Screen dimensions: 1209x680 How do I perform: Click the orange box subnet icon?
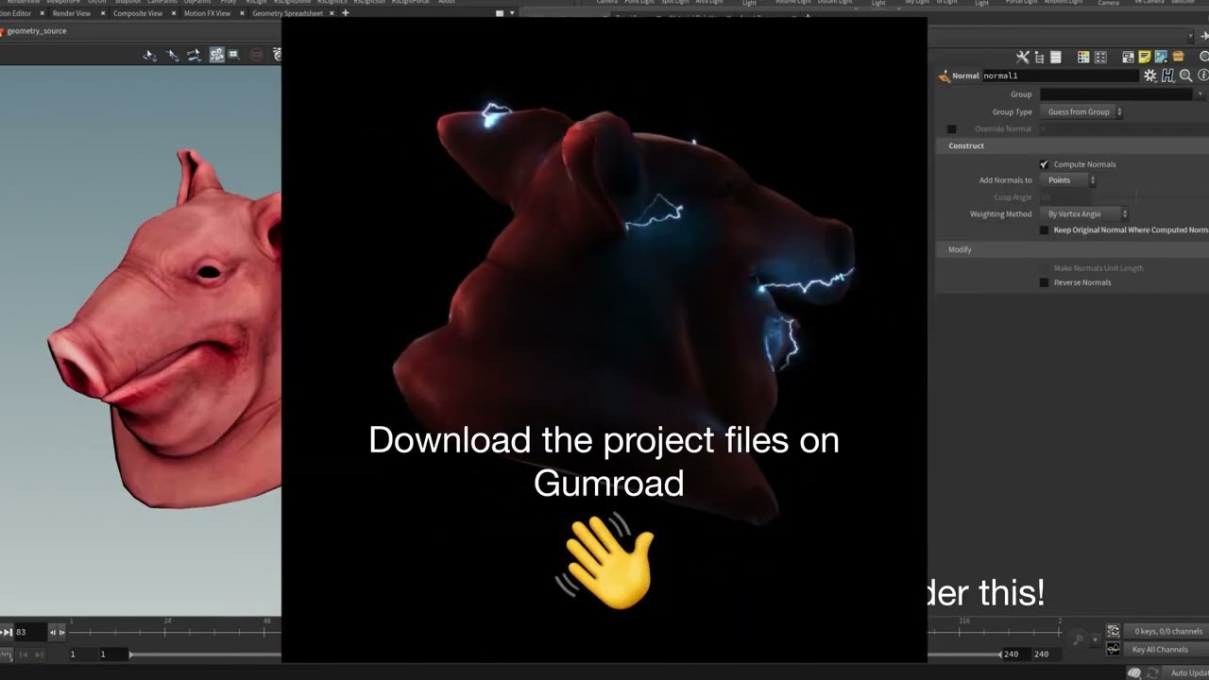[x=1178, y=58]
